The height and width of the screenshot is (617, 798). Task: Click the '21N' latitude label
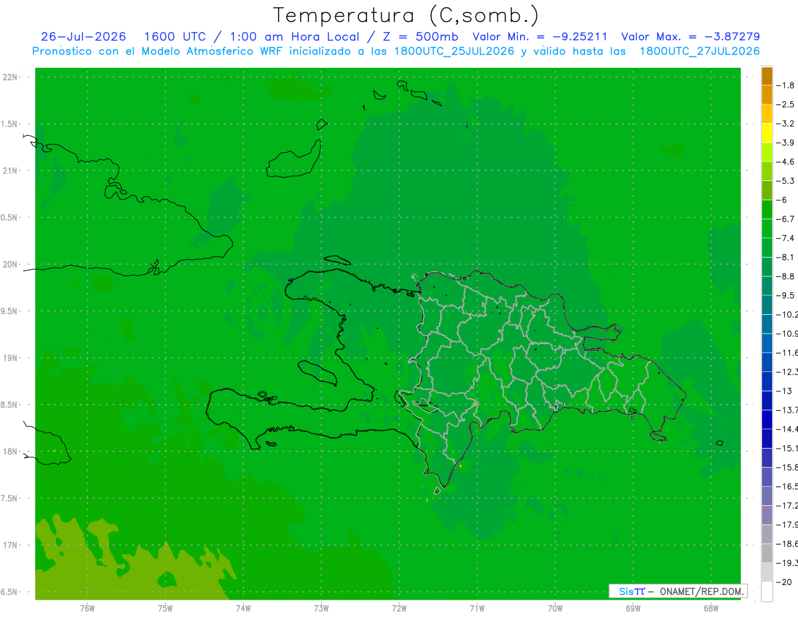pyautogui.click(x=10, y=171)
